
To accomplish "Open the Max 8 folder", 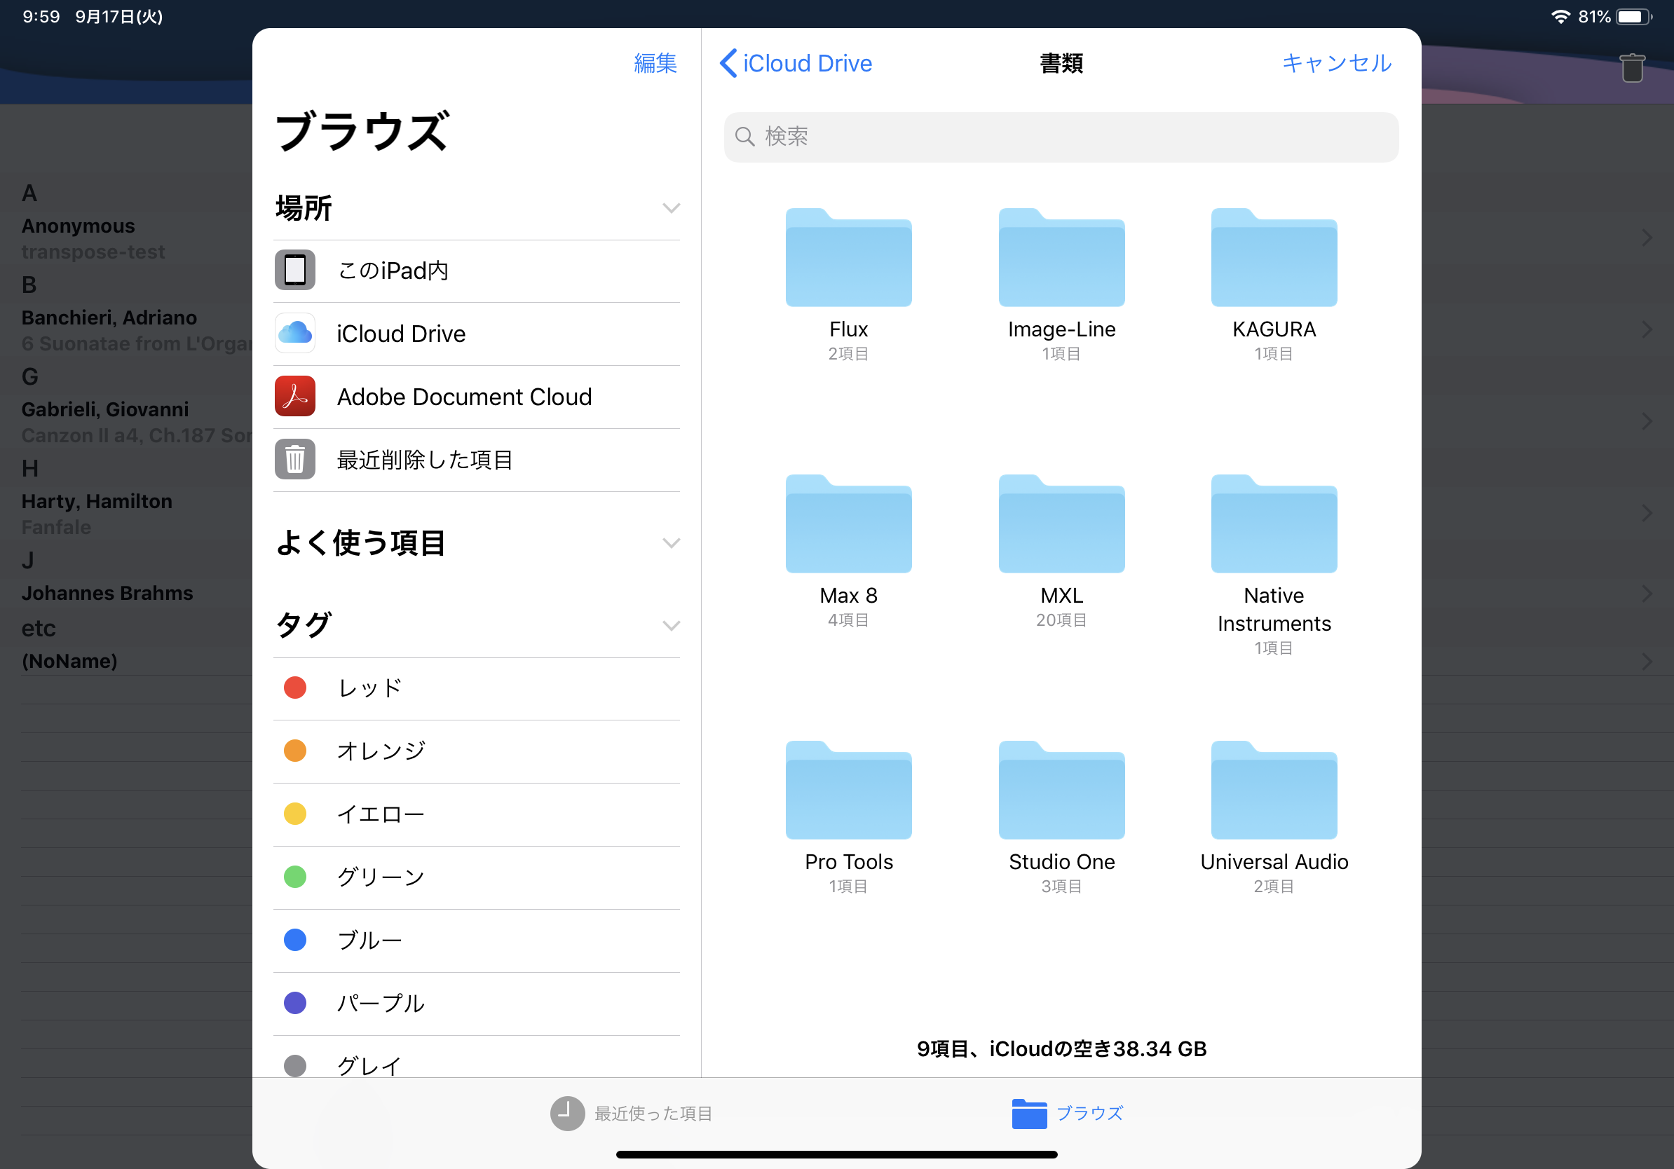I will coord(849,524).
